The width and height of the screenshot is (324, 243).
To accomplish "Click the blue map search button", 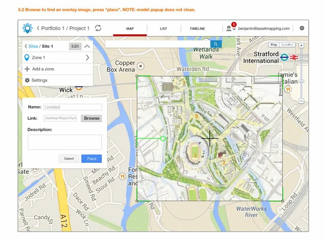I will [x=216, y=44].
